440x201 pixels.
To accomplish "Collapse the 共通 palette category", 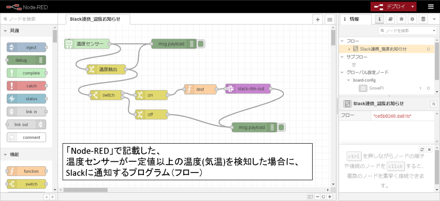I will [x=12, y=31].
